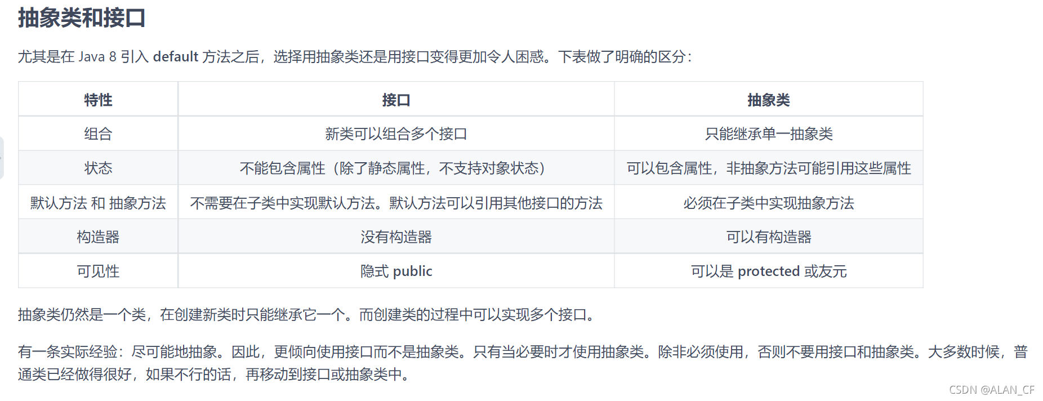Select the cell 新类可以组合多个接口
1043x401 pixels.
(x=396, y=134)
